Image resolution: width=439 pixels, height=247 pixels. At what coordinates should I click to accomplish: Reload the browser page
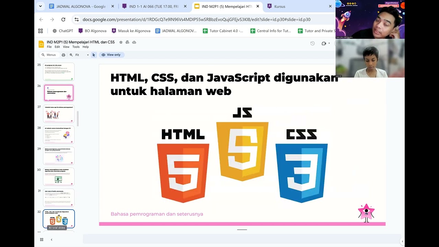coord(63,20)
